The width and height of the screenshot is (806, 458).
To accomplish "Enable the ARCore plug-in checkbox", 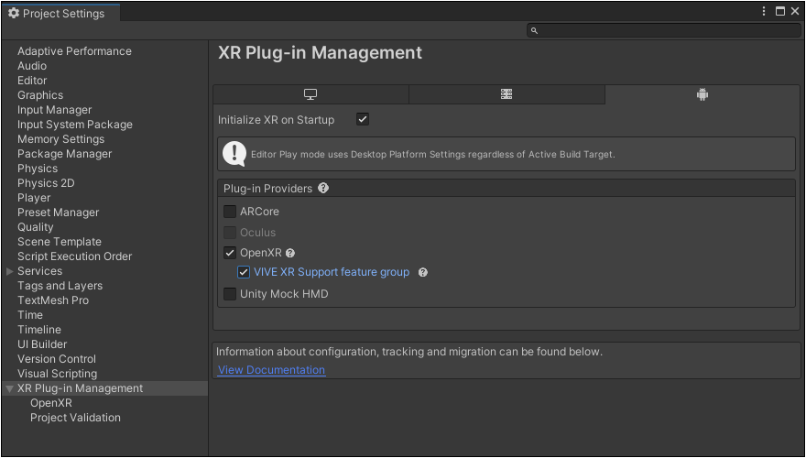I will coord(230,212).
